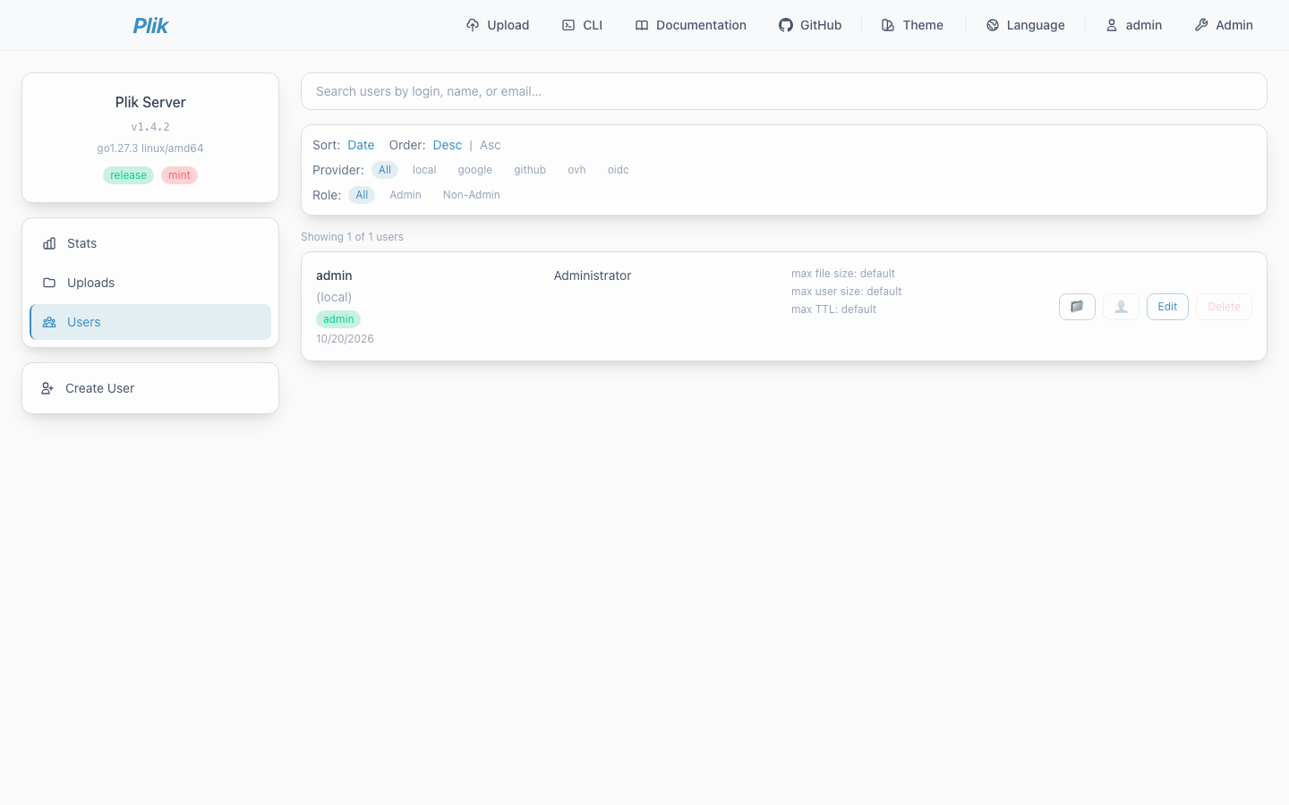Viewport: 1289px width, 805px height.
Task: Open the CLI terminal icon in the header
Action: pos(568,25)
